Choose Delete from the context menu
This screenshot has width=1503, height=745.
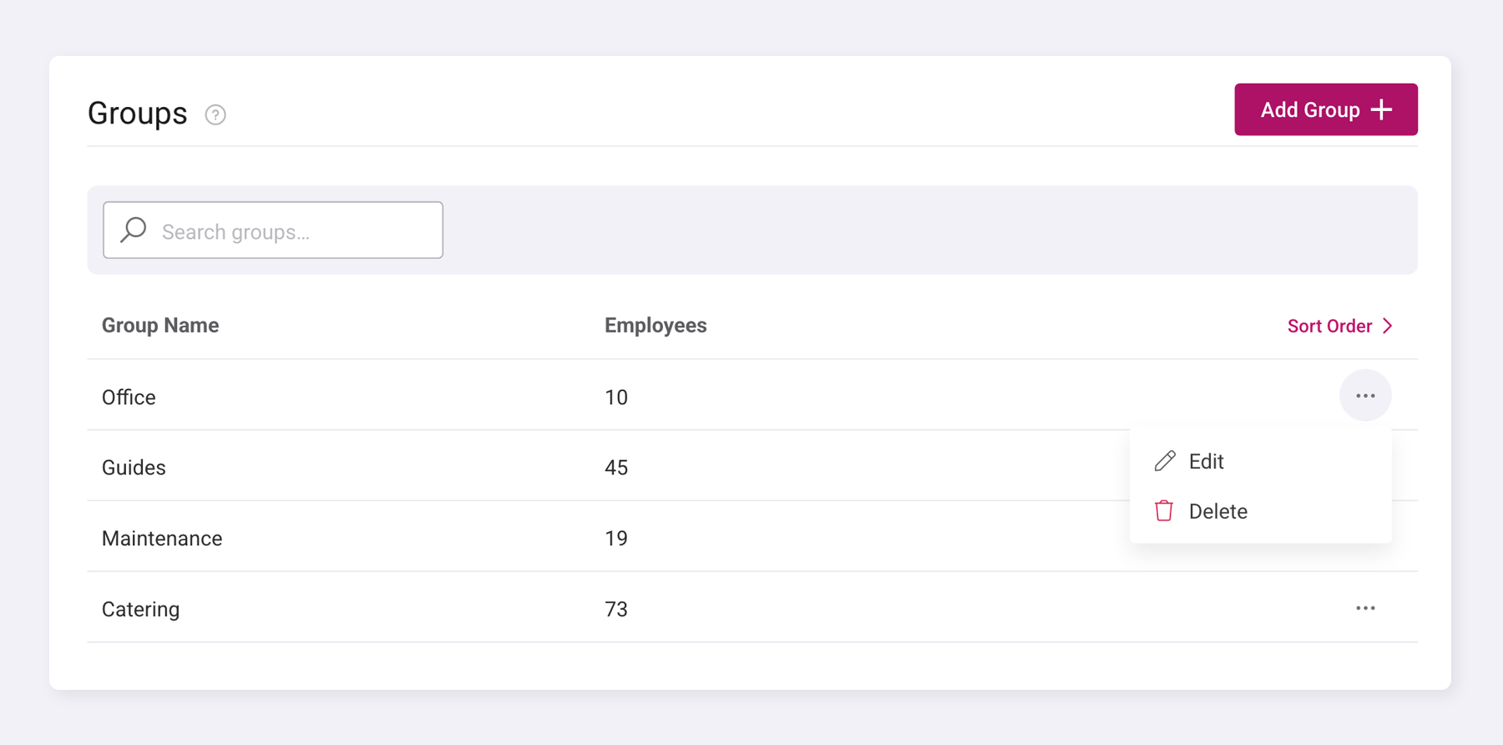tap(1260, 511)
